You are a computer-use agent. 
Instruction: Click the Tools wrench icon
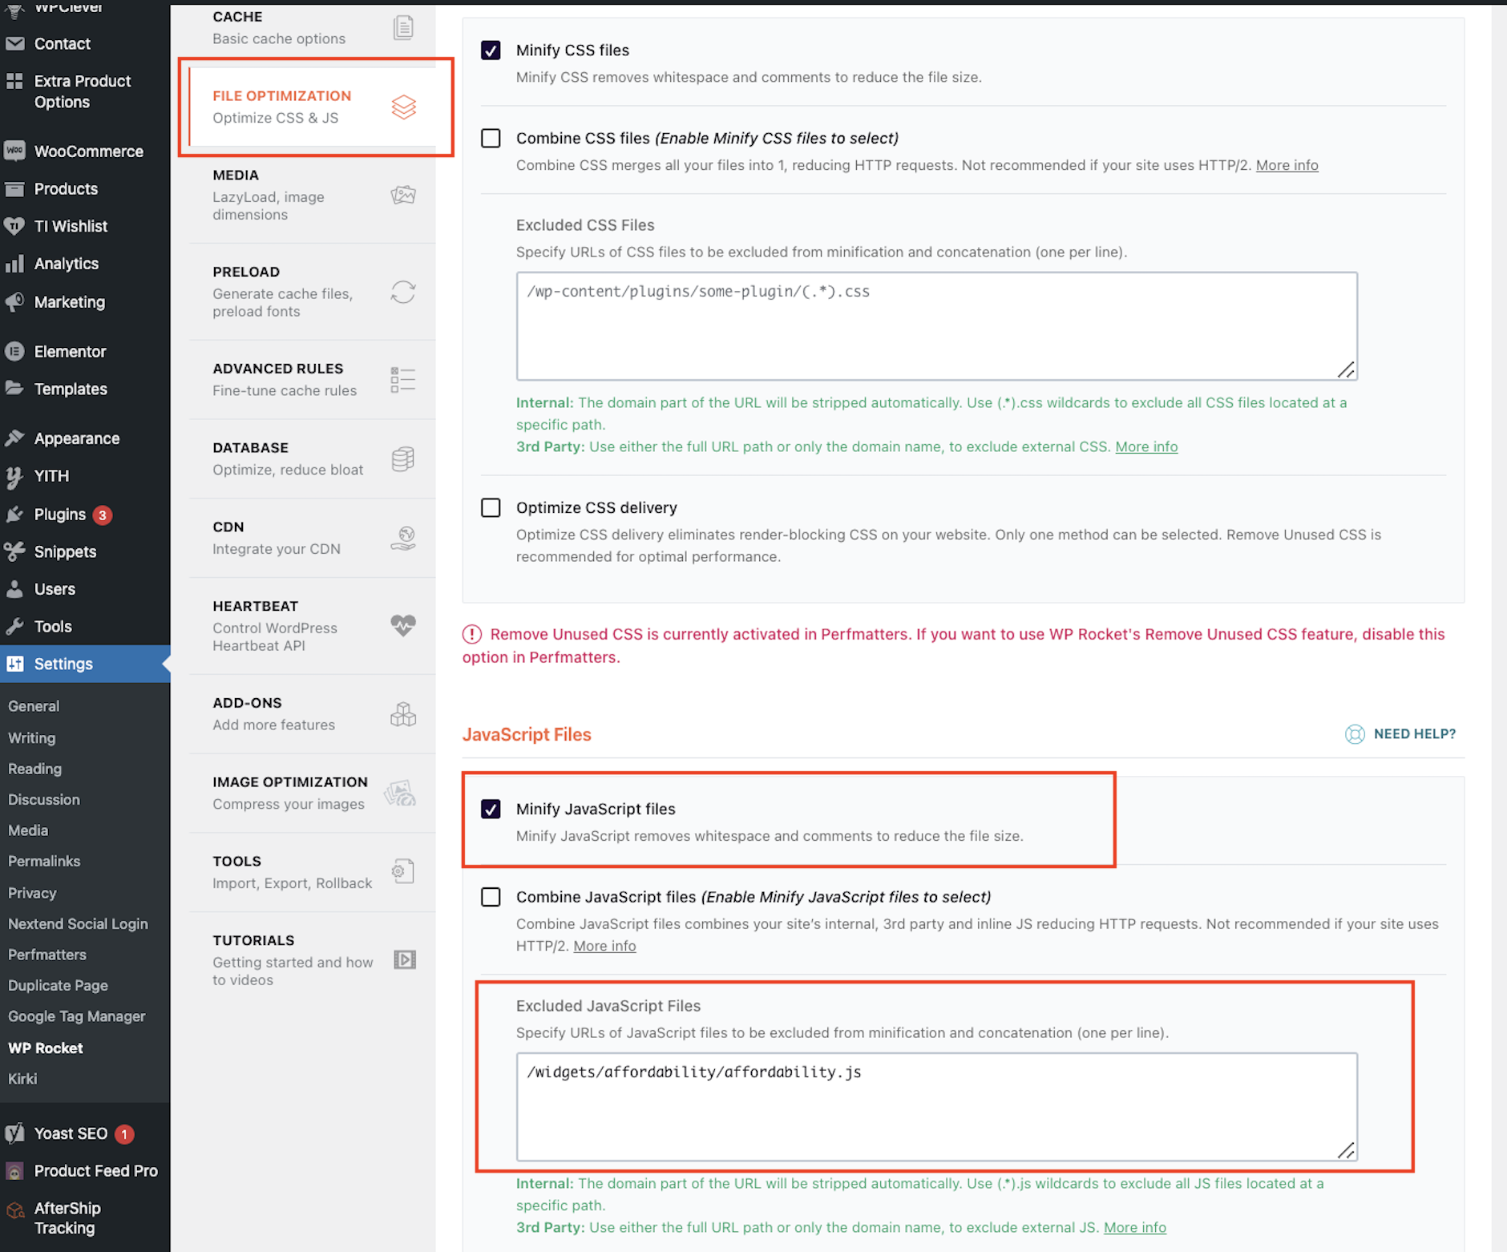pos(14,627)
